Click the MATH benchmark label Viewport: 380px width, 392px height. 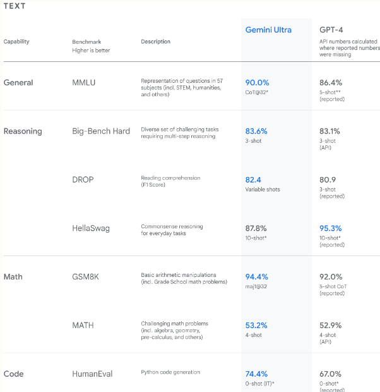(83, 325)
